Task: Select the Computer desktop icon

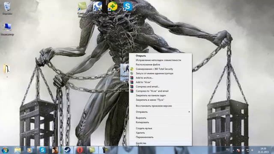Action: [x=7, y=29]
